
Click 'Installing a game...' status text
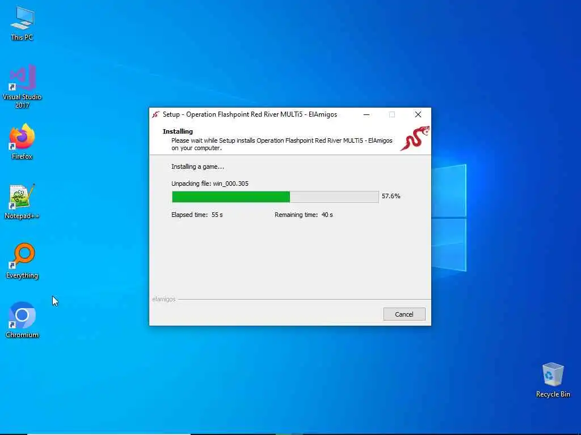coord(197,167)
